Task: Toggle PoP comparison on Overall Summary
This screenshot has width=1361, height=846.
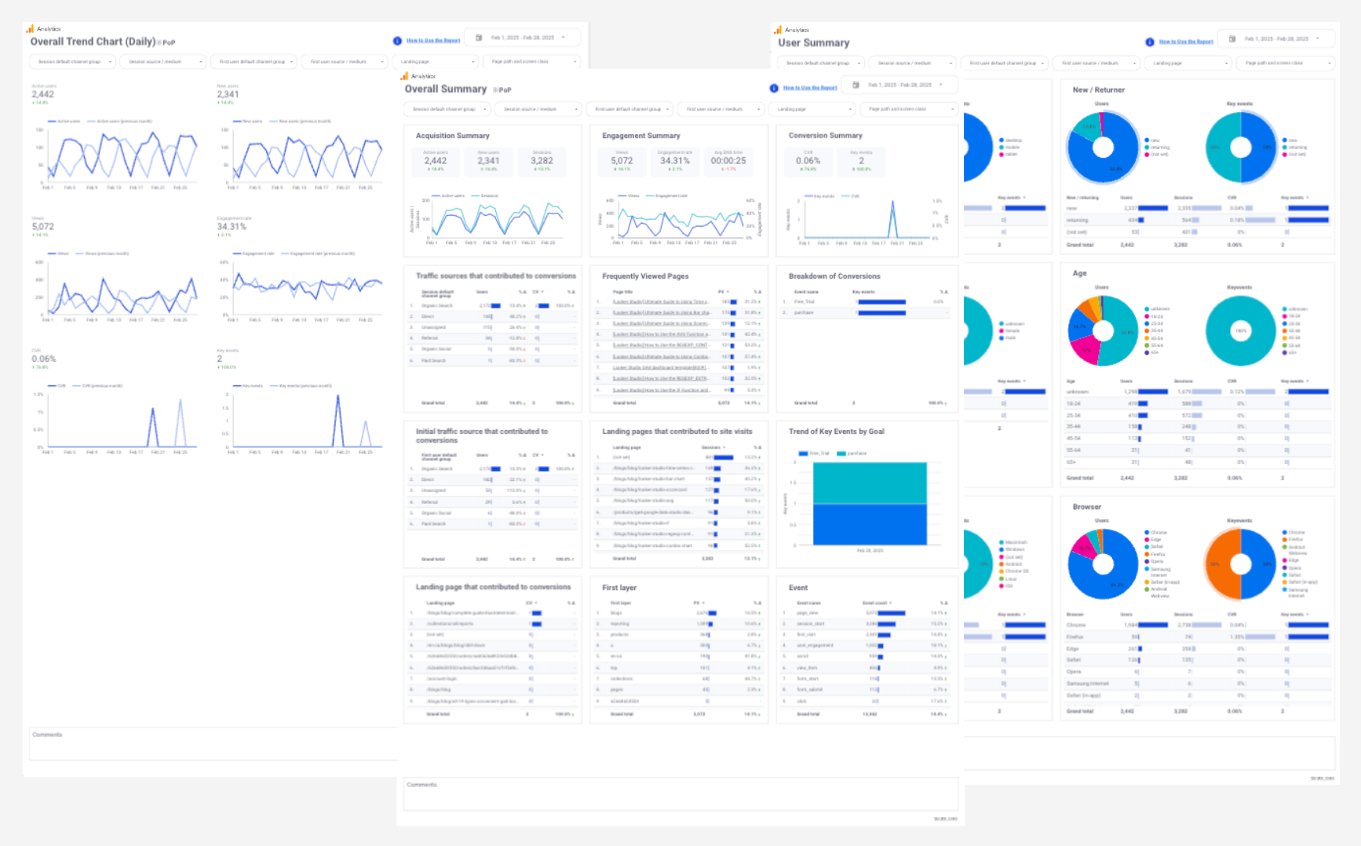Action: coord(494,89)
